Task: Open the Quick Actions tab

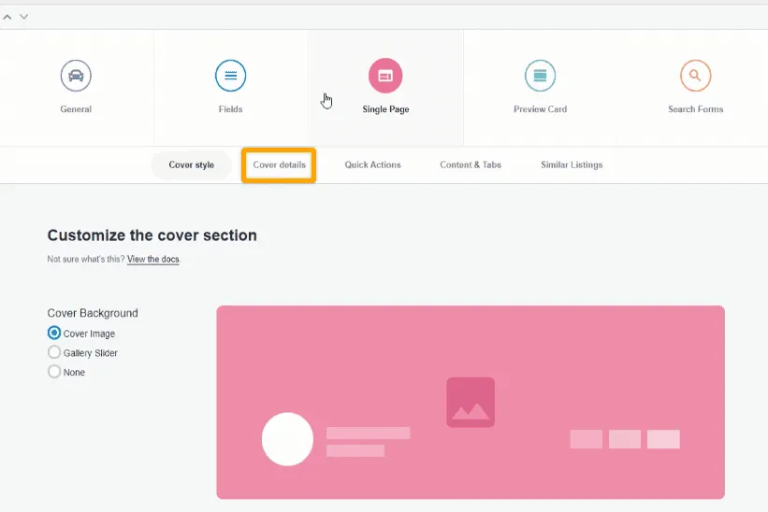Action: (372, 165)
